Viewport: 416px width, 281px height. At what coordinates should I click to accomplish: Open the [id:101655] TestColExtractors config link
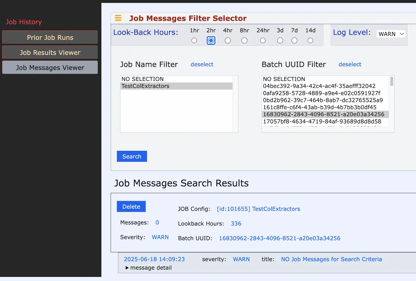pos(258,209)
